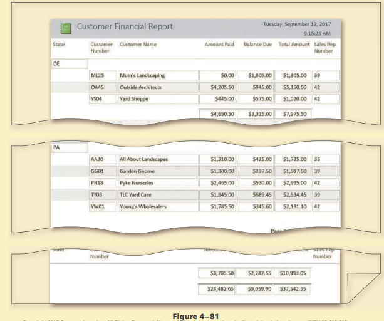This screenshot has width=384, height=321.
Task: Click Balance Due $575.00 for Yard Shoppe
Action: (x=255, y=99)
